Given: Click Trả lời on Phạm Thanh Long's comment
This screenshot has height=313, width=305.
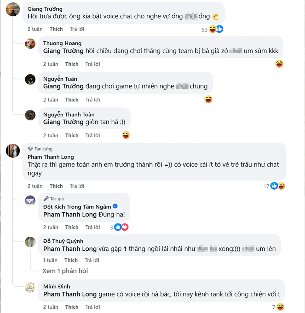Looking at the screenshot, I should click(77, 186).
